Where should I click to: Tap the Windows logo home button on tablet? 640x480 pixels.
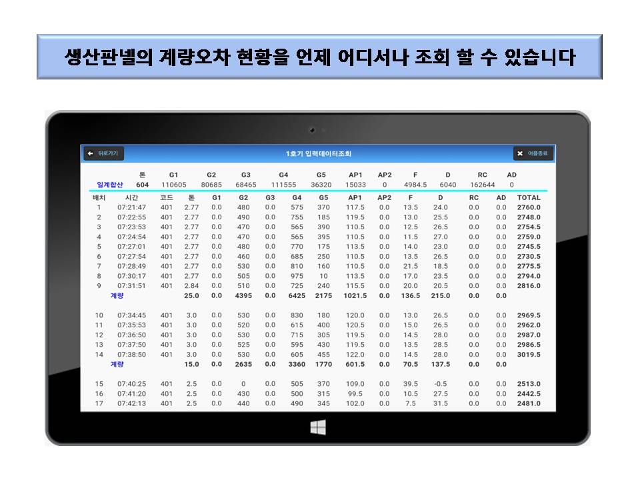[318, 428]
